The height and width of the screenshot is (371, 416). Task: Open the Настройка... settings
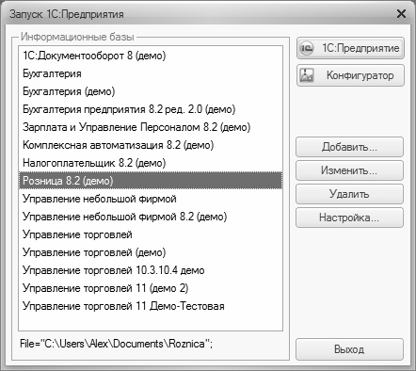[349, 218]
